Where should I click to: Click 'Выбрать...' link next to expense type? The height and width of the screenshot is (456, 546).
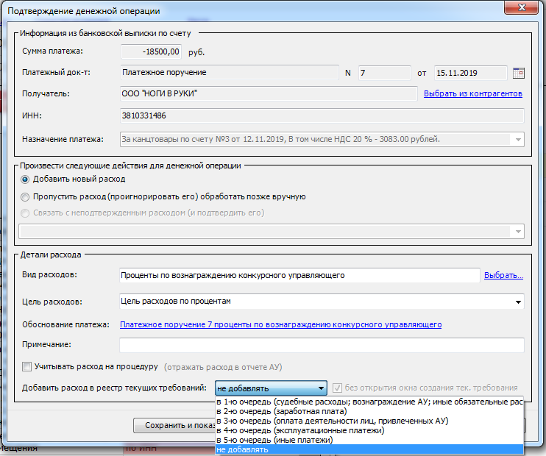pyautogui.click(x=503, y=276)
